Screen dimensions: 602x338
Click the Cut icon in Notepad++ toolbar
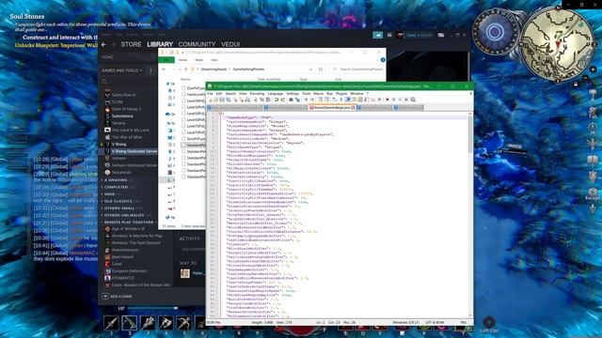(x=255, y=100)
